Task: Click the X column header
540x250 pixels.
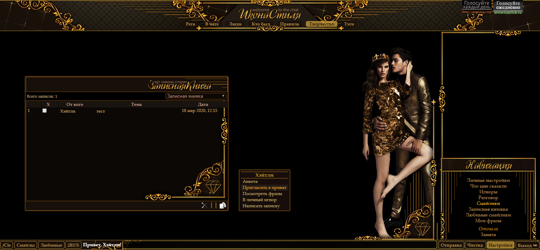Action: click(48, 104)
